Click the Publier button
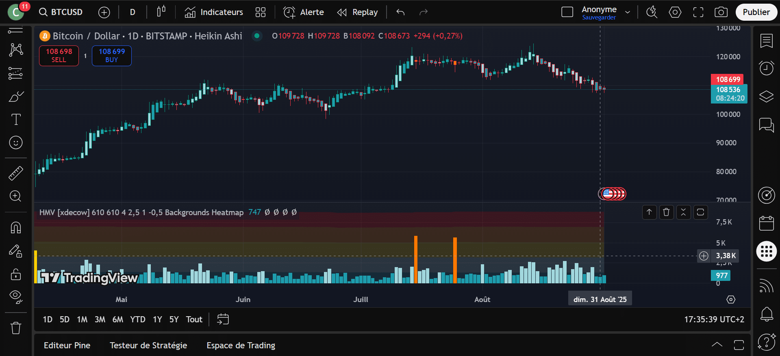This screenshot has height=356, width=780. [x=756, y=12]
